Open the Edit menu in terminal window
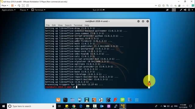Screen dimensions: 195x109 tap(54, 25)
